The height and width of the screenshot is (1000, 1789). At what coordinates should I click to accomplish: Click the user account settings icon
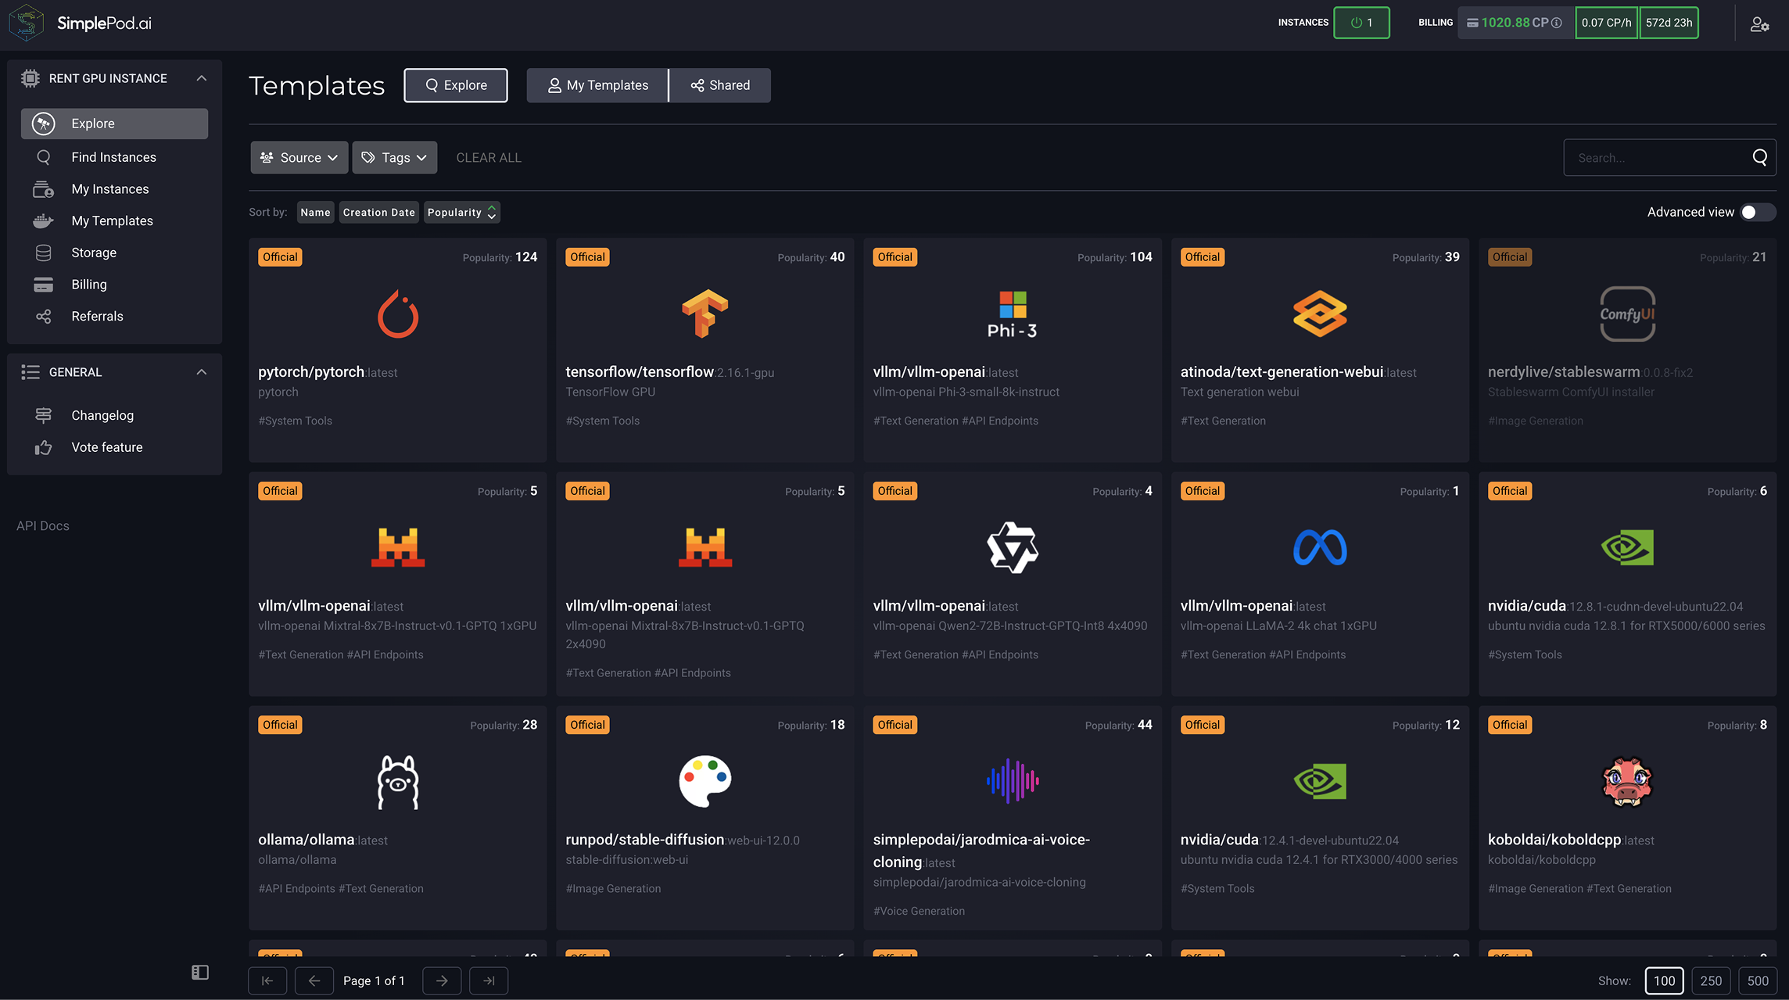1759,24
